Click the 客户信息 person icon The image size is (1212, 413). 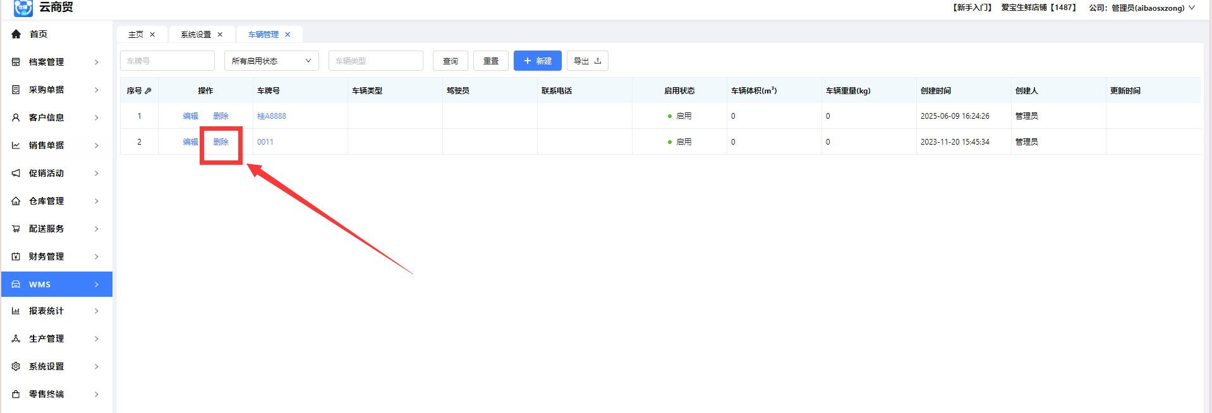pos(16,117)
